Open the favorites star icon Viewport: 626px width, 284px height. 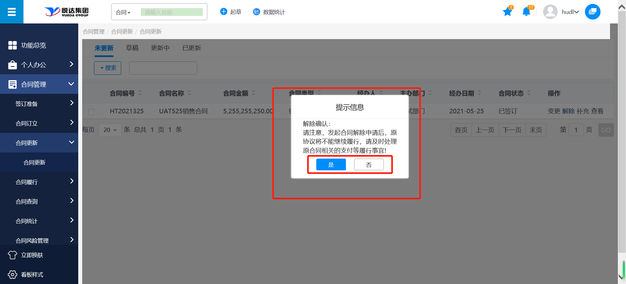(507, 12)
